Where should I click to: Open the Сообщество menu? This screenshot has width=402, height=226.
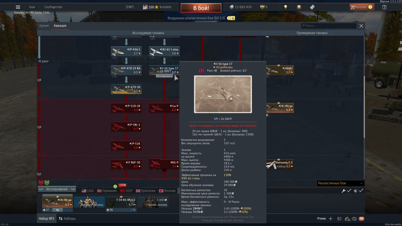tap(53, 7)
